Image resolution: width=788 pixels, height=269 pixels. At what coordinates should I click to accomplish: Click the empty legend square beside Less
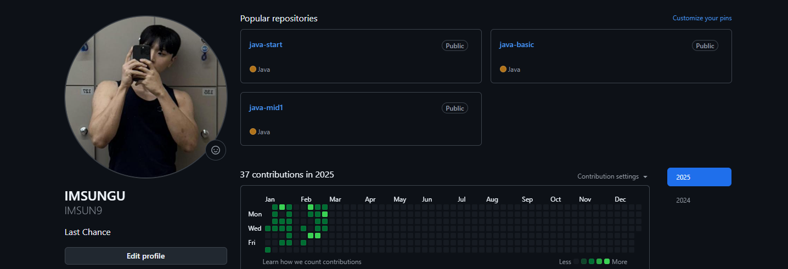[x=576, y=262]
